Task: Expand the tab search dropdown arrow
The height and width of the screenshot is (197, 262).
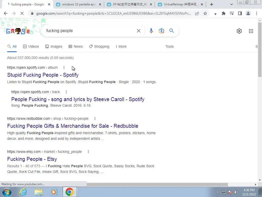Action: tap(231, 4)
